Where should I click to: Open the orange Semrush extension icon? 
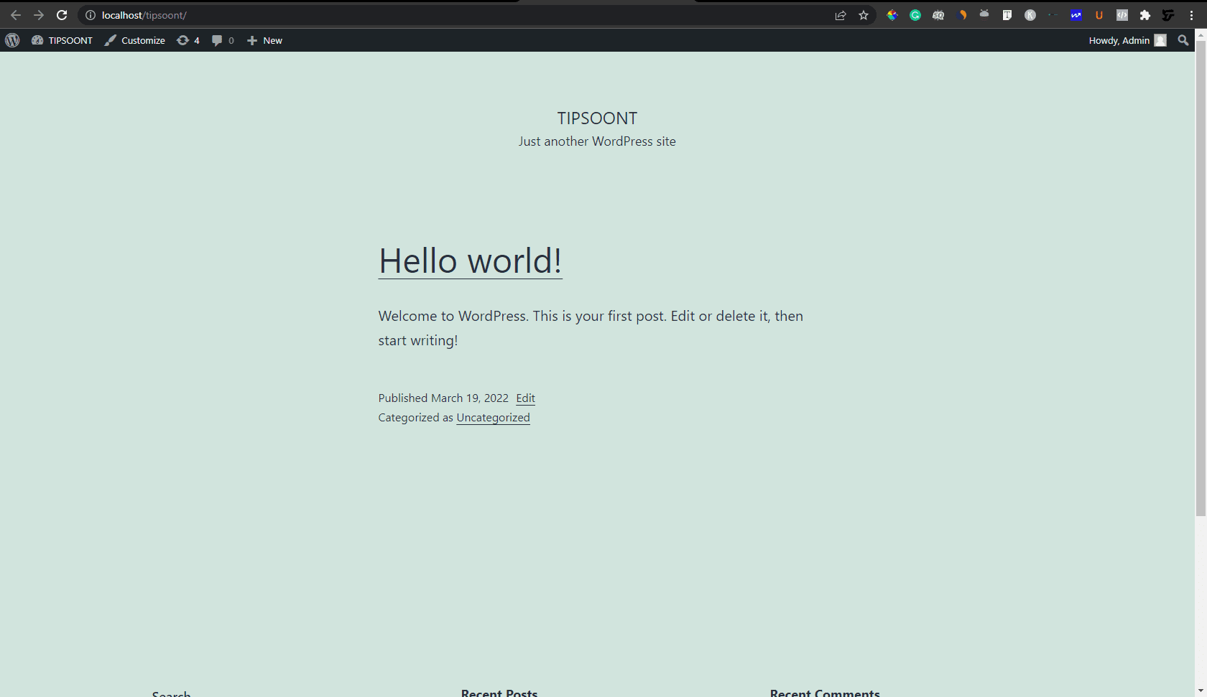(963, 15)
